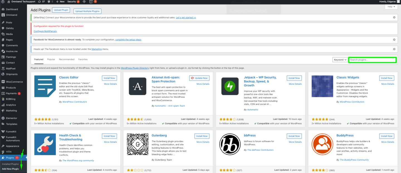Open the WooCommerce sidebar menu
Viewport: 401px width, 173px height.
pos(14,82)
